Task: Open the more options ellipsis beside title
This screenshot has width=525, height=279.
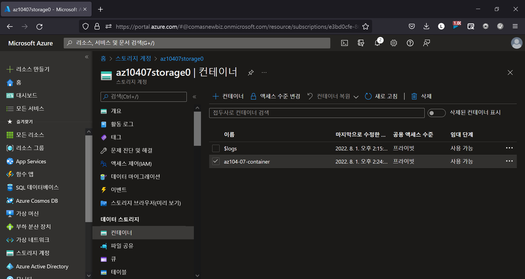Action: tap(264, 72)
